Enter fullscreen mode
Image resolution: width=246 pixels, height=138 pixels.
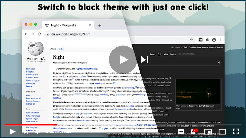pos(235,132)
